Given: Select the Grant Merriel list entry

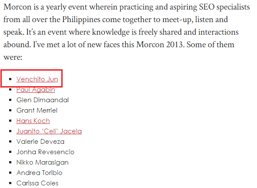Looking at the screenshot, I should (x=37, y=110).
